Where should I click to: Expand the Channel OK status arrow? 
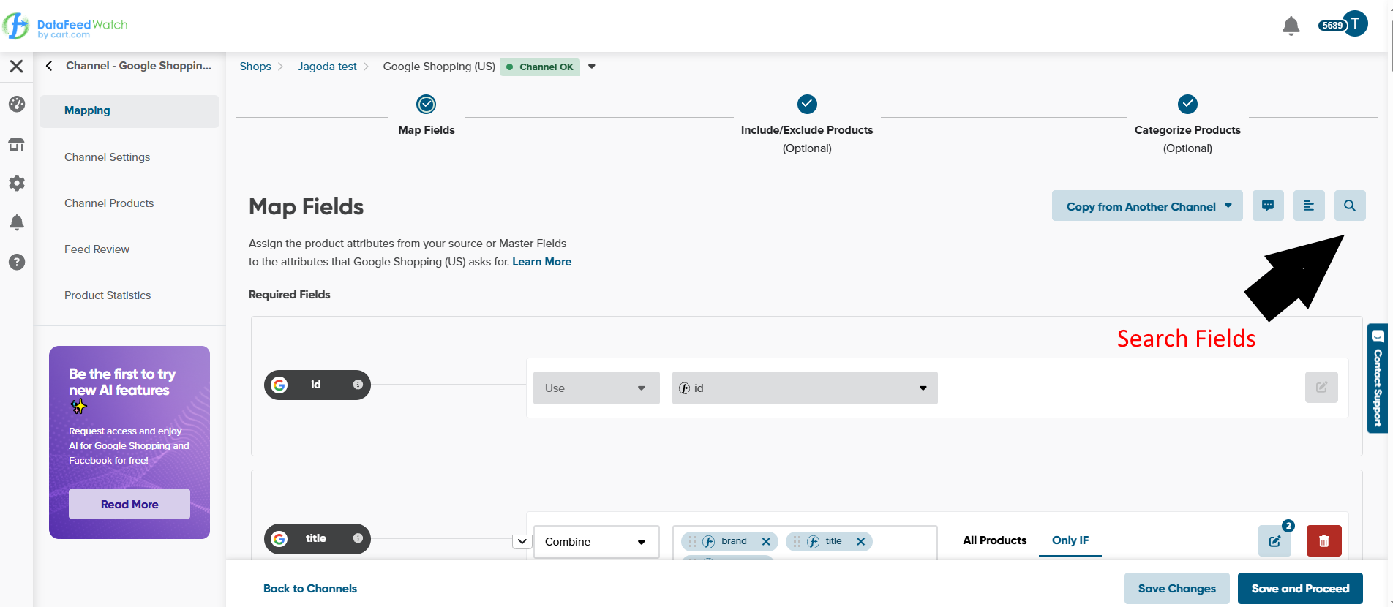(x=592, y=67)
